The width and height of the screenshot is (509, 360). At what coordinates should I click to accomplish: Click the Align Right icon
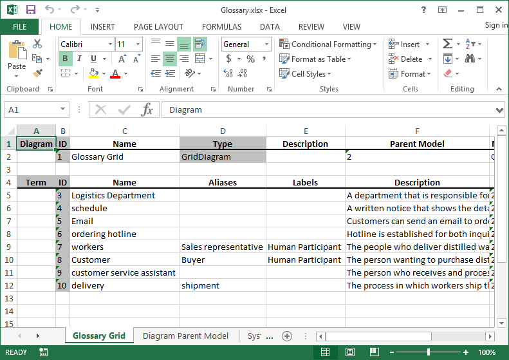tap(184, 59)
